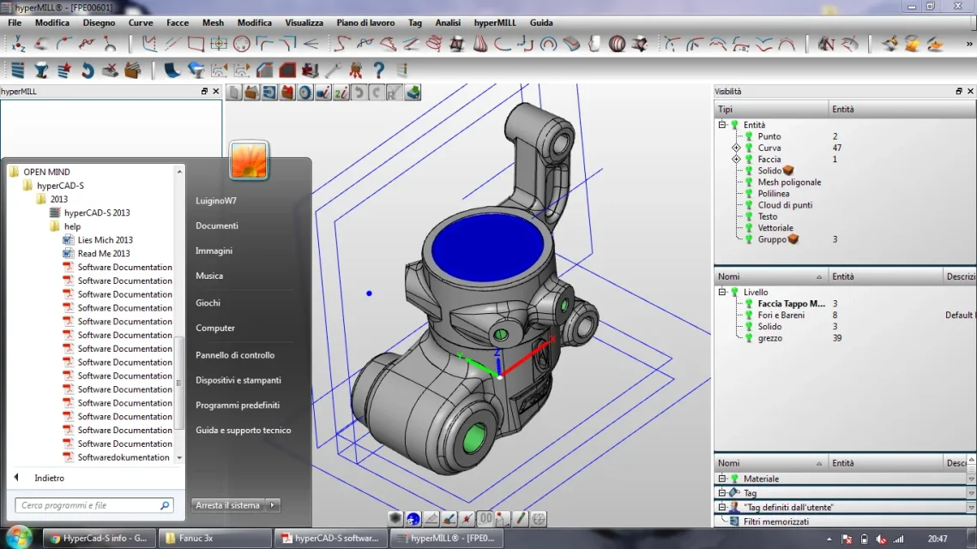Toggle visibility bulb for Solido entity type

tap(749, 171)
